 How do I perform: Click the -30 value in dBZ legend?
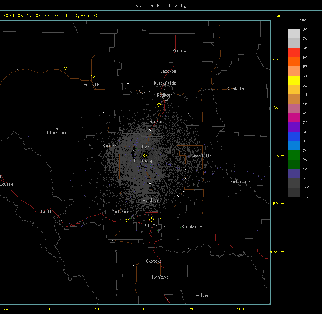coord(306,197)
